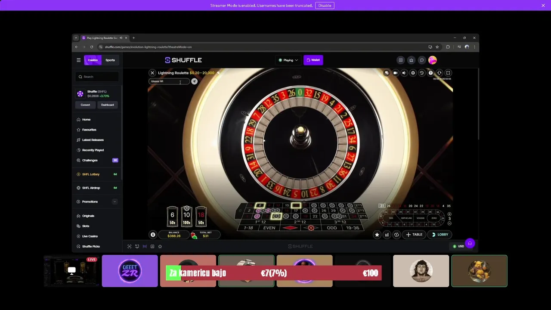The image size is (551, 310).
Task: Close the Lightning Roulette game with X
Action: click(x=152, y=73)
